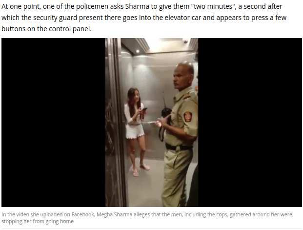Screen dimensions: 303x230
Task: Click the elevator door frame at left
Action: tap(115, 123)
